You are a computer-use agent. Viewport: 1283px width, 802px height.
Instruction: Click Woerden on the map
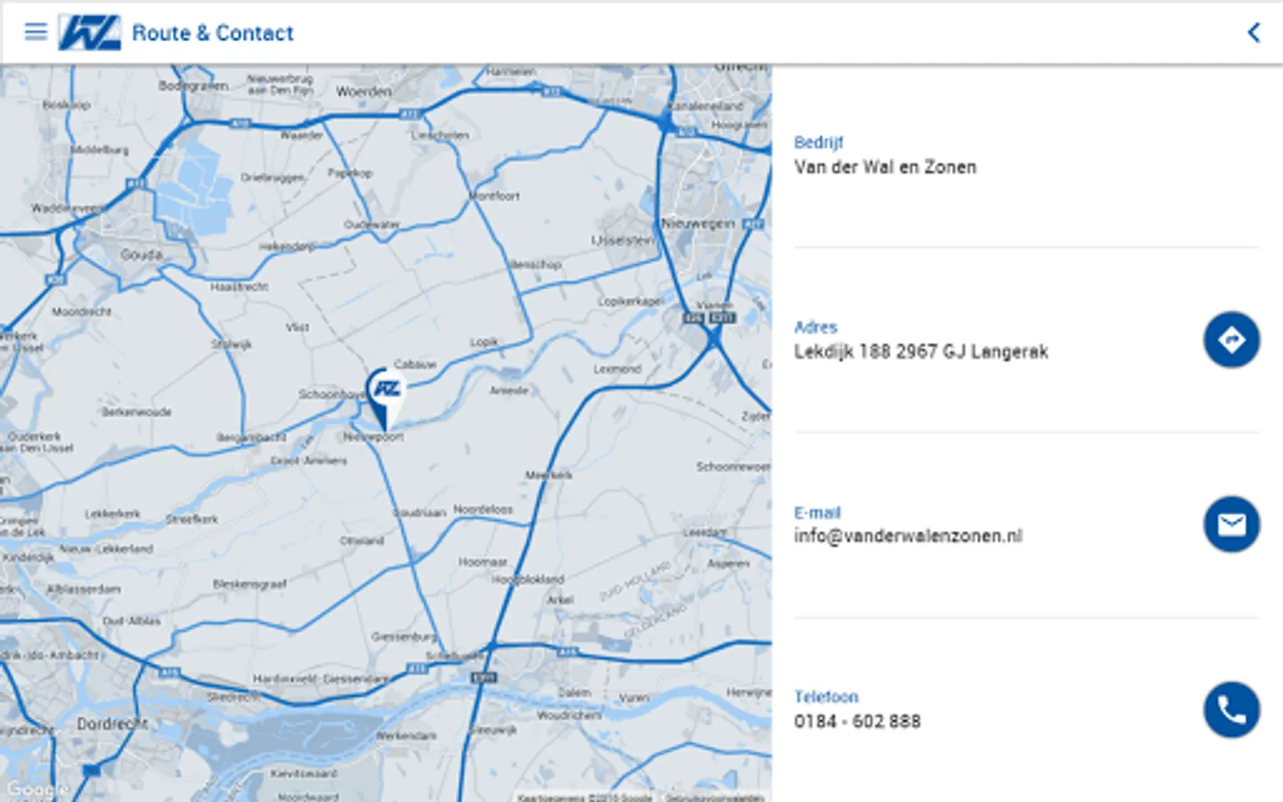(x=364, y=92)
